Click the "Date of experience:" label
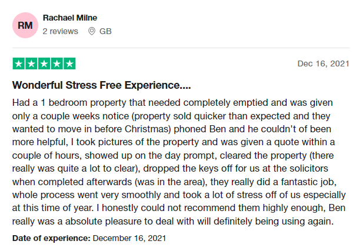 51,239
